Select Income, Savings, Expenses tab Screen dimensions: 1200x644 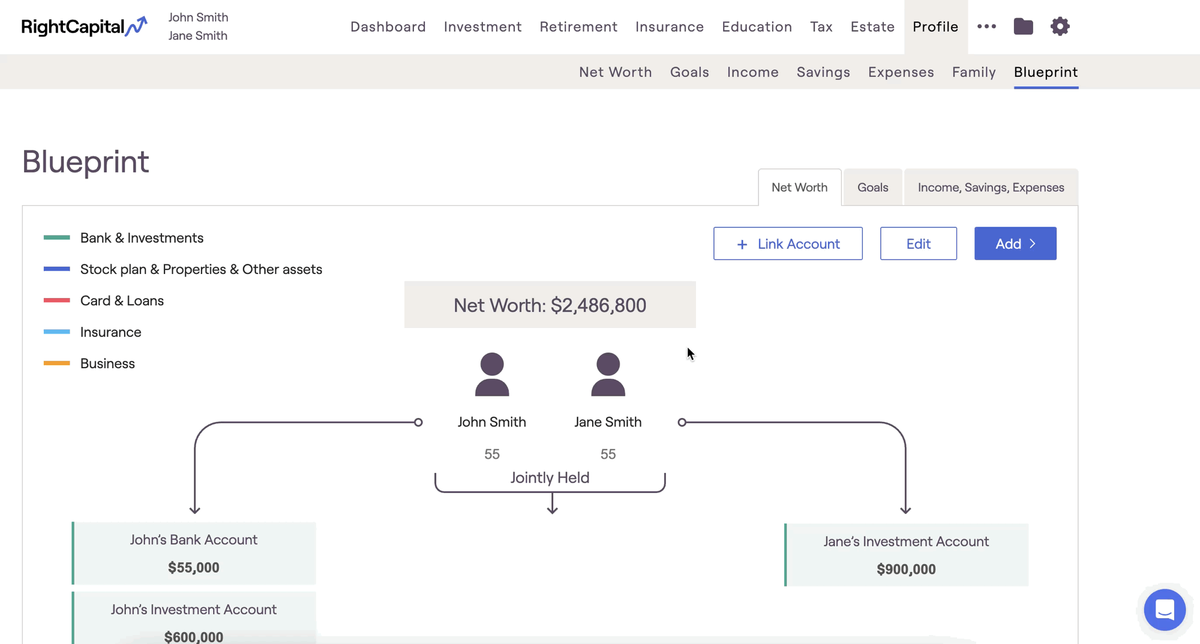(x=991, y=188)
